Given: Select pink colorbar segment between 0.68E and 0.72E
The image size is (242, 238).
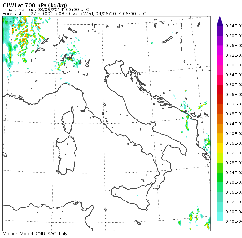Looking at the screenshot, I should click(220, 60).
